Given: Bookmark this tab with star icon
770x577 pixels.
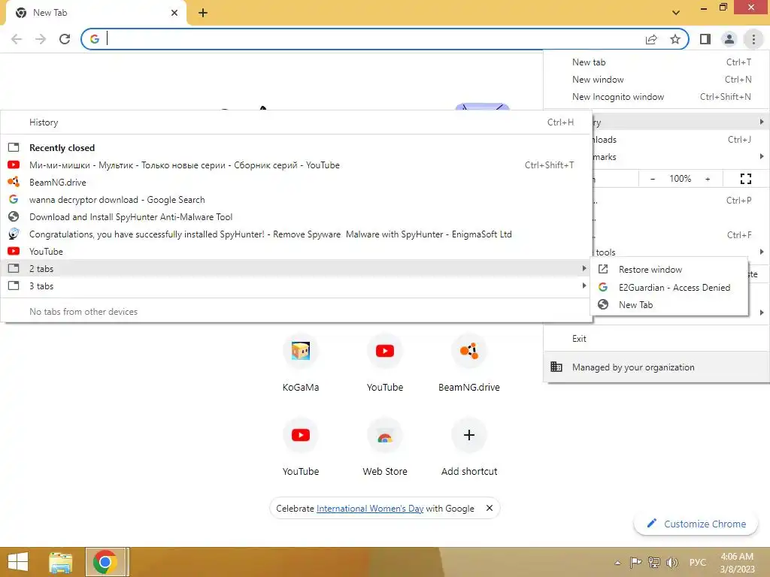Looking at the screenshot, I should tap(675, 39).
